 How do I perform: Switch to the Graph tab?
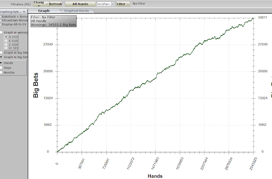(x=44, y=11)
